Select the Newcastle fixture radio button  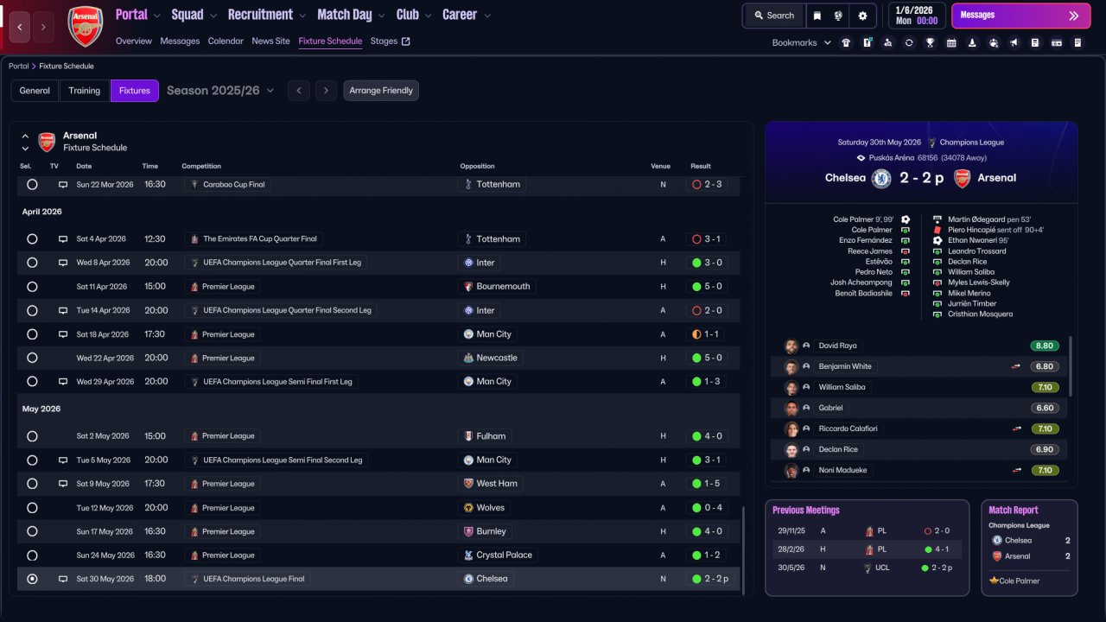[32, 358]
